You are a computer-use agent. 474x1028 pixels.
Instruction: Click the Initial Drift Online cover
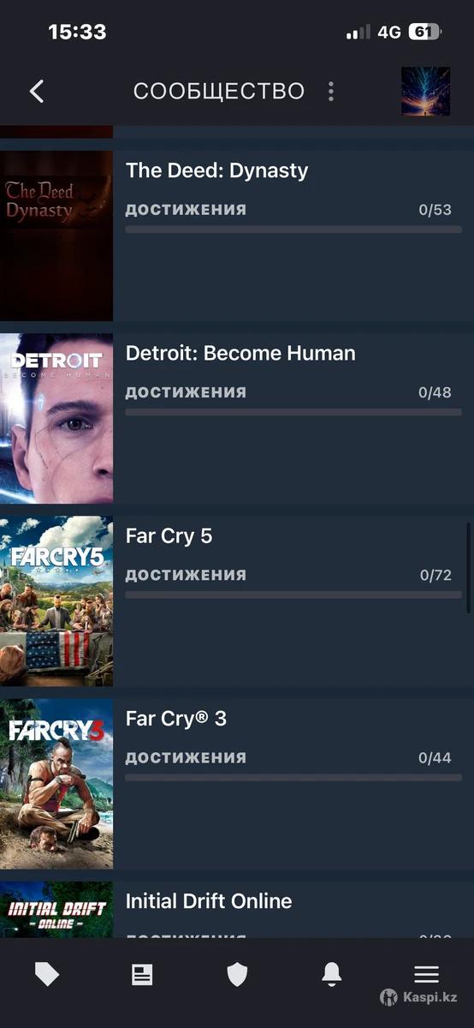(x=56, y=910)
